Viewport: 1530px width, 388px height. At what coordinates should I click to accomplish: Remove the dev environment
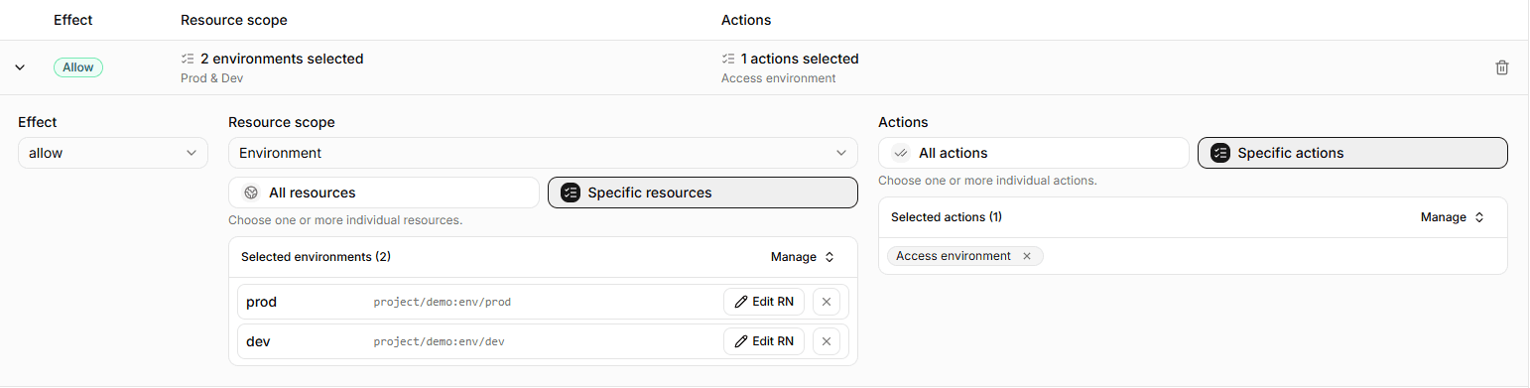(x=827, y=341)
